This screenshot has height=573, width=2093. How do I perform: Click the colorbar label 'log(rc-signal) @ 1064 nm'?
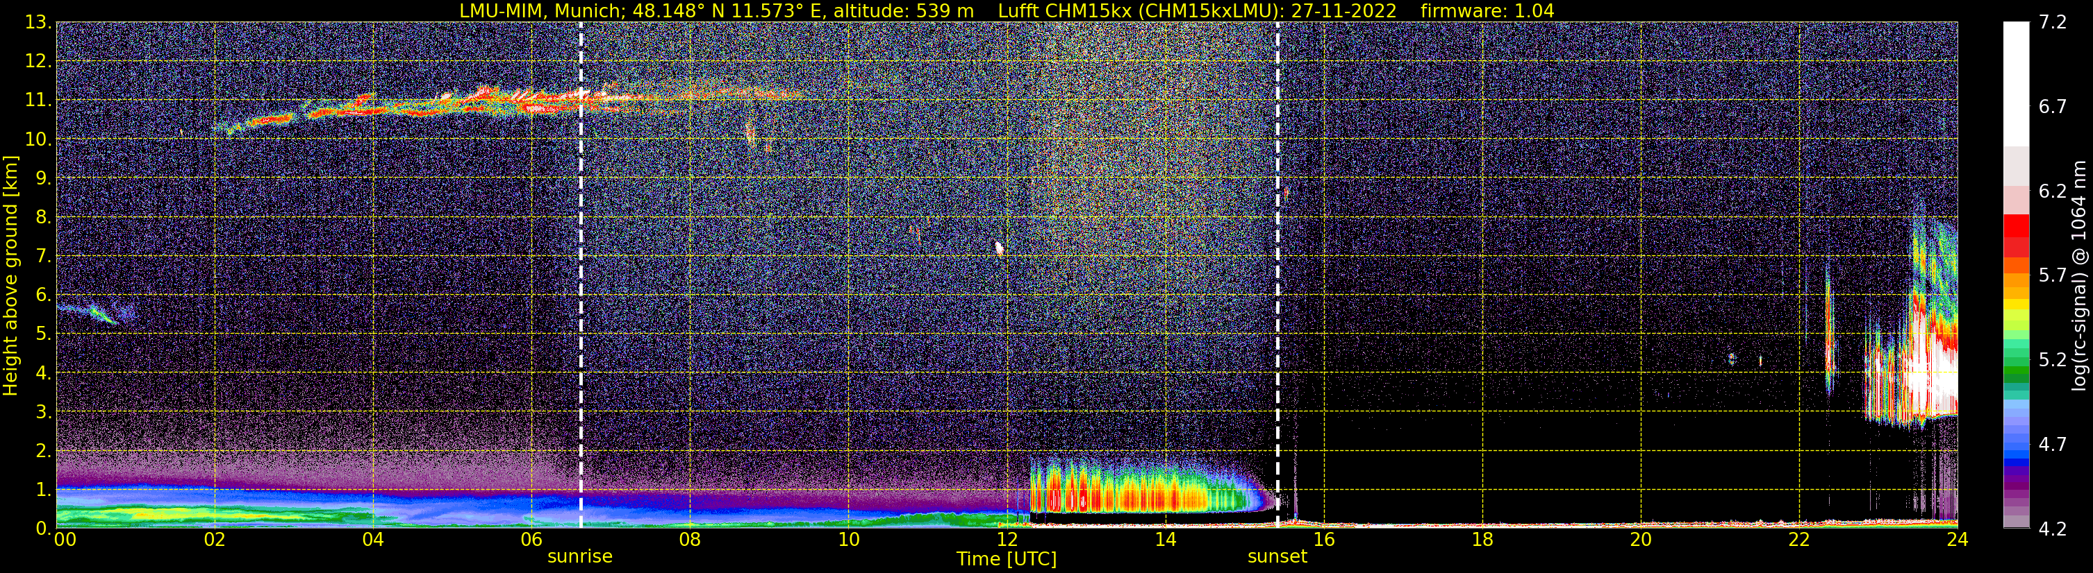2079,275
